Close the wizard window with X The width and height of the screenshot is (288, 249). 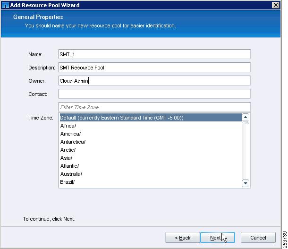(276, 5)
